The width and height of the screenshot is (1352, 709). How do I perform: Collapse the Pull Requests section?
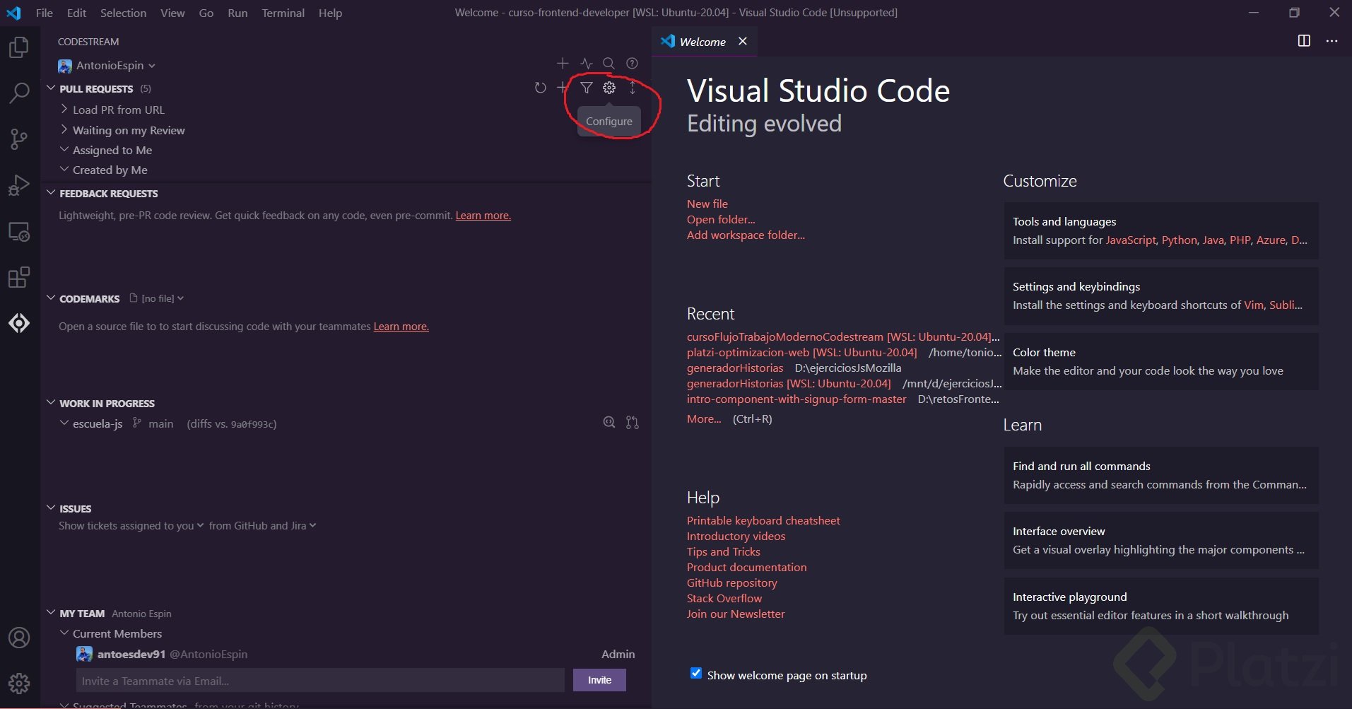pyautogui.click(x=51, y=88)
